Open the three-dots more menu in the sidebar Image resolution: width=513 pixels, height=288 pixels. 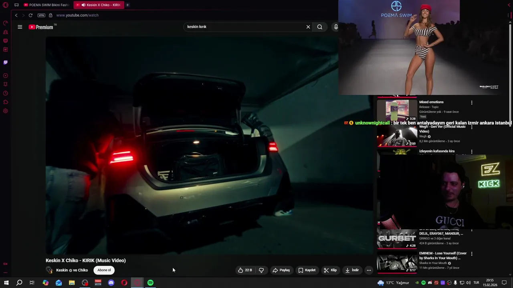(6, 273)
